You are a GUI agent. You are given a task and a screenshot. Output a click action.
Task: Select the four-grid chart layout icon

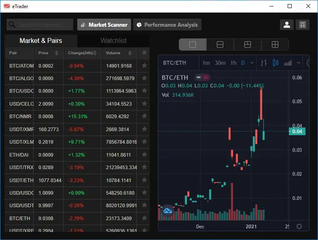(x=275, y=45)
